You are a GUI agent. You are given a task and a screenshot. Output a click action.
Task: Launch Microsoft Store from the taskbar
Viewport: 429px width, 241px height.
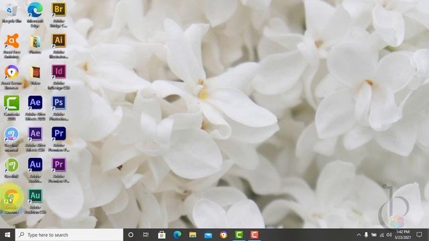(162, 235)
